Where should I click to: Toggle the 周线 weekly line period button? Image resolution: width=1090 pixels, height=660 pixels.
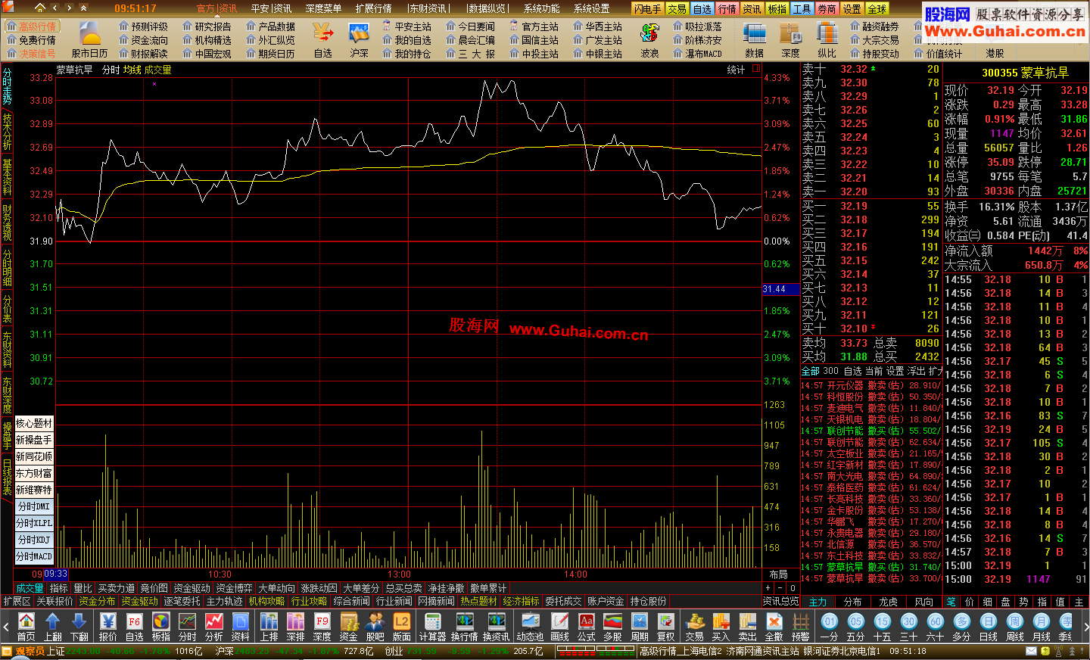point(1015,627)
